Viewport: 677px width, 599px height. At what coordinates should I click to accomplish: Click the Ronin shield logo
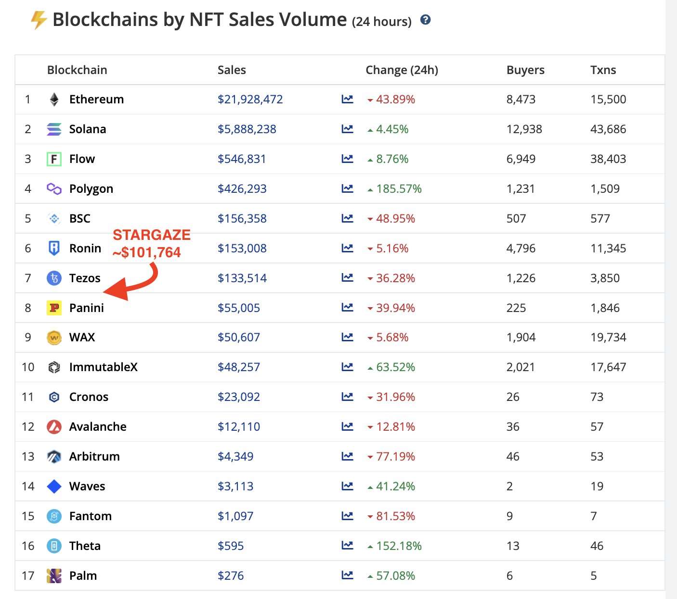tap(54, 249)
